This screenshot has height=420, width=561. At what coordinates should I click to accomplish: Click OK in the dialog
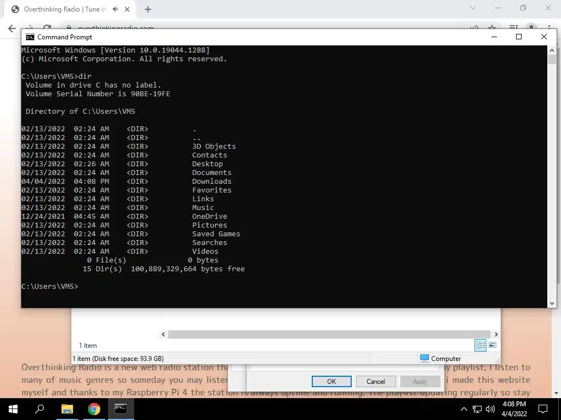(331, 381)
